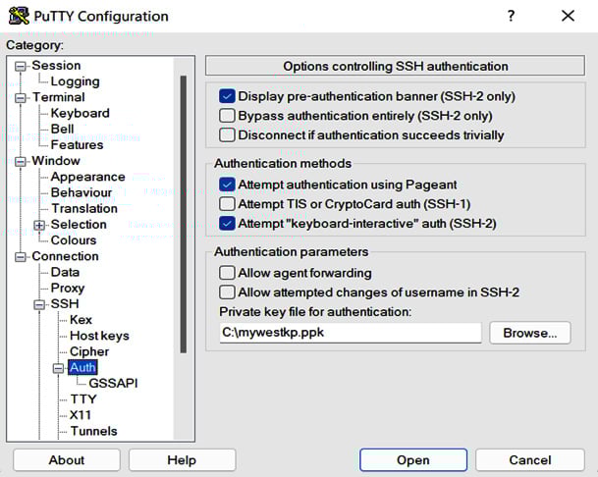
Task: Open Host keys category
Action: point(99,336)
